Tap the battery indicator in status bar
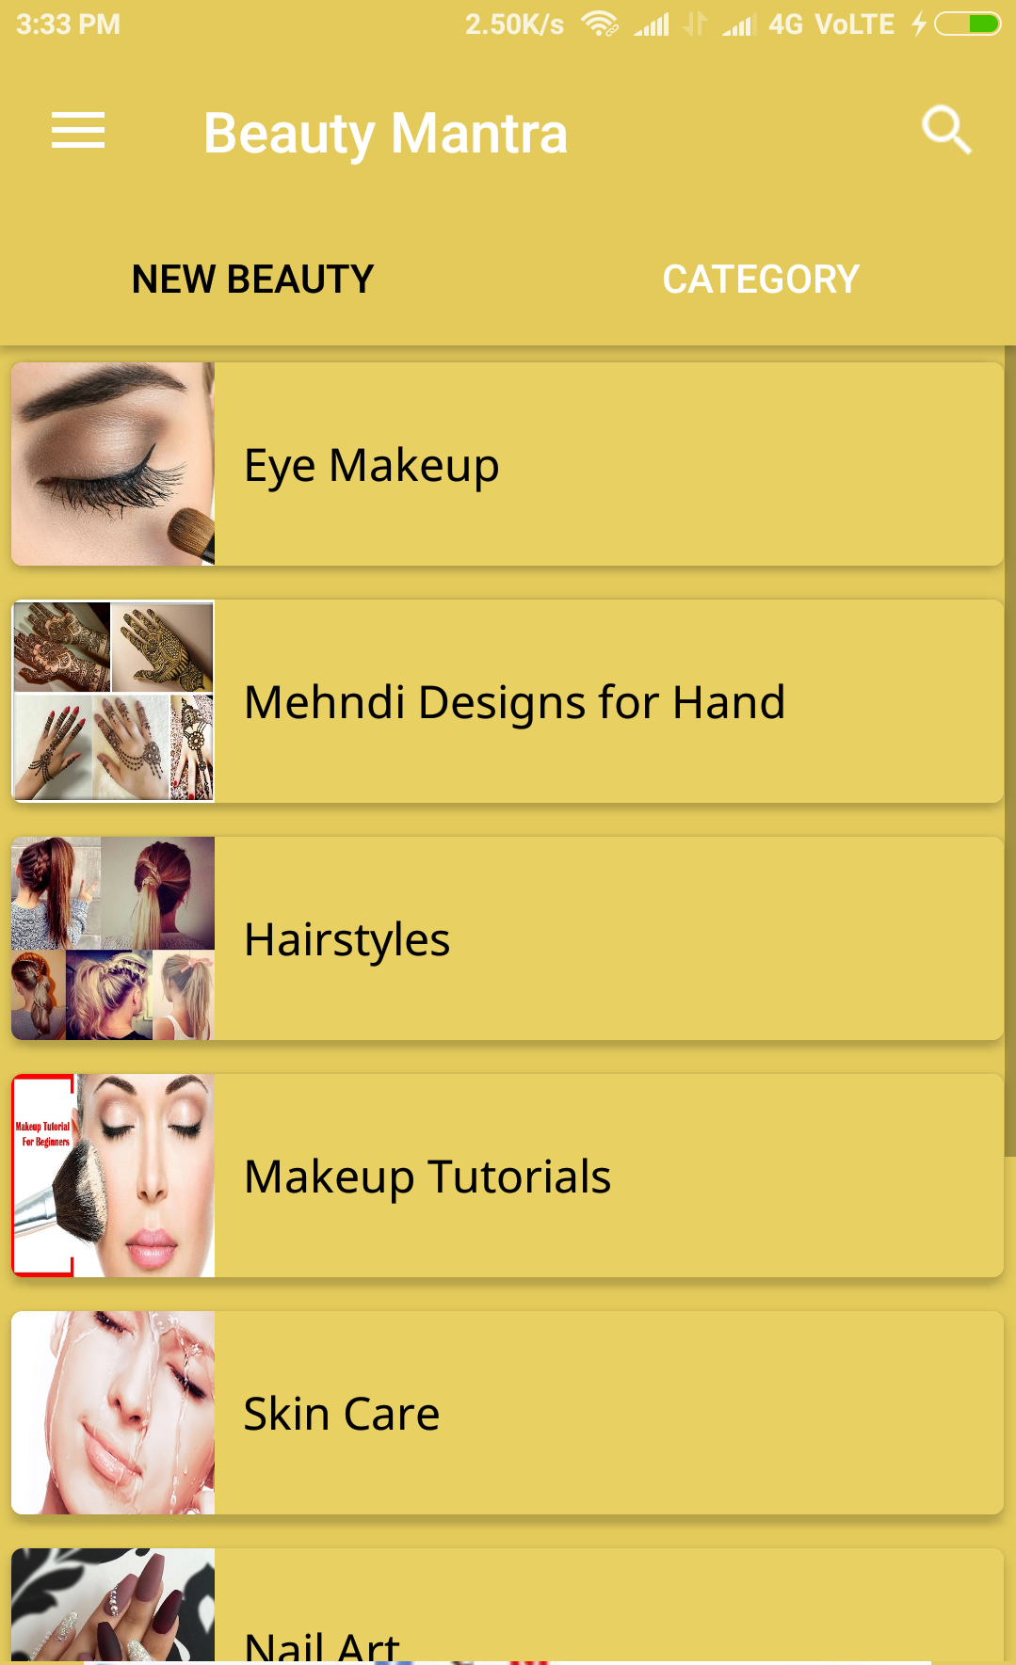This screenshot has height=1665, width=1016. pyautogui.click(x=967, y=24)
